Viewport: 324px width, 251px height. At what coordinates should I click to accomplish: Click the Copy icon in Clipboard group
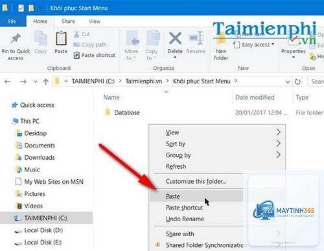(41, 38)
